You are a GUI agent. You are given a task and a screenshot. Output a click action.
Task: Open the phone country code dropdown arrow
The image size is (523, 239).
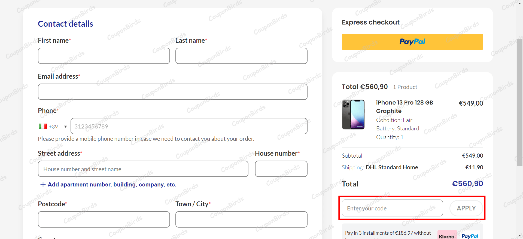click(x=65, y=127)
